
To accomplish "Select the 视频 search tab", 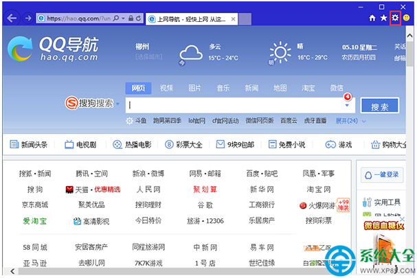I will point(166,88).
